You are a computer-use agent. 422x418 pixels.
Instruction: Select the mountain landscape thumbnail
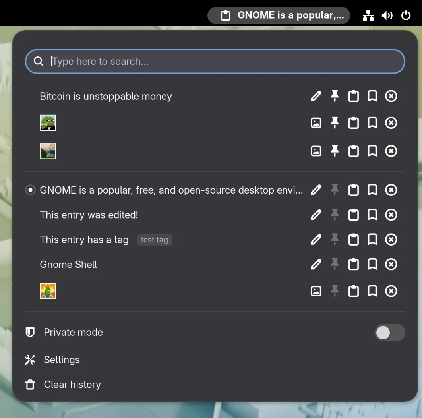coord(48,151)
